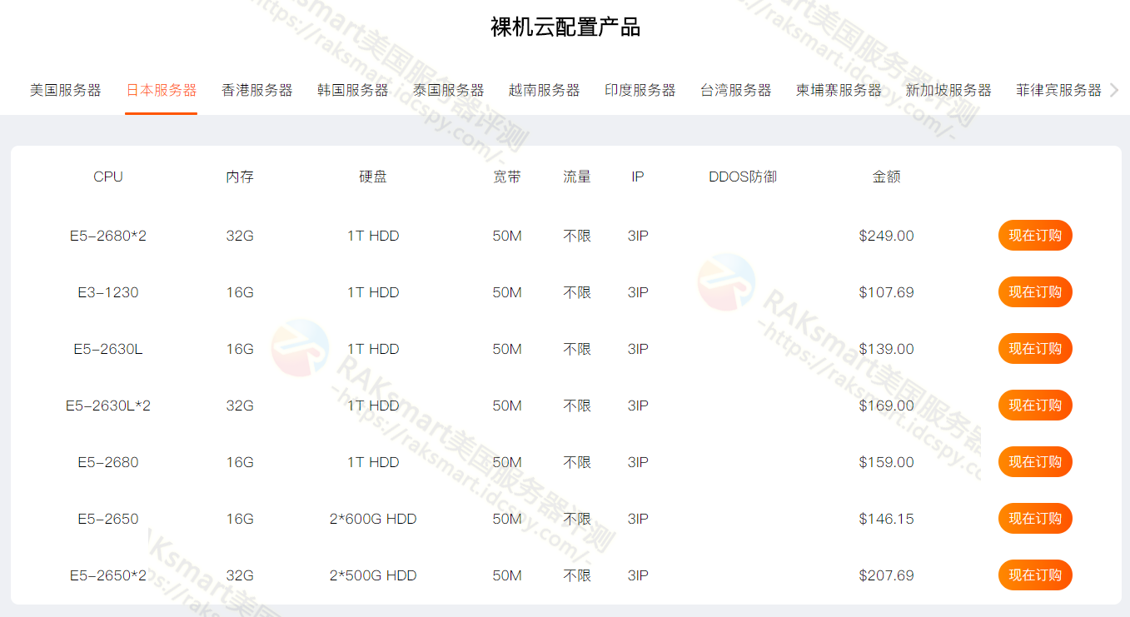Click the 金额 column header
Screen dimensions: 1130x617
point(886,177)
